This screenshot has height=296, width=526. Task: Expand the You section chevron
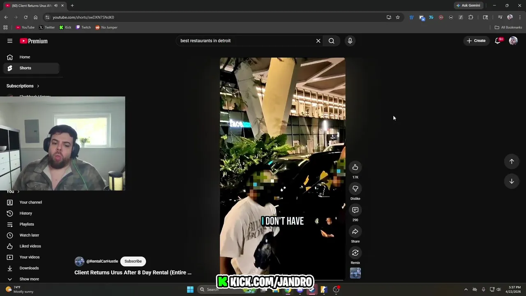coord(18,192)
